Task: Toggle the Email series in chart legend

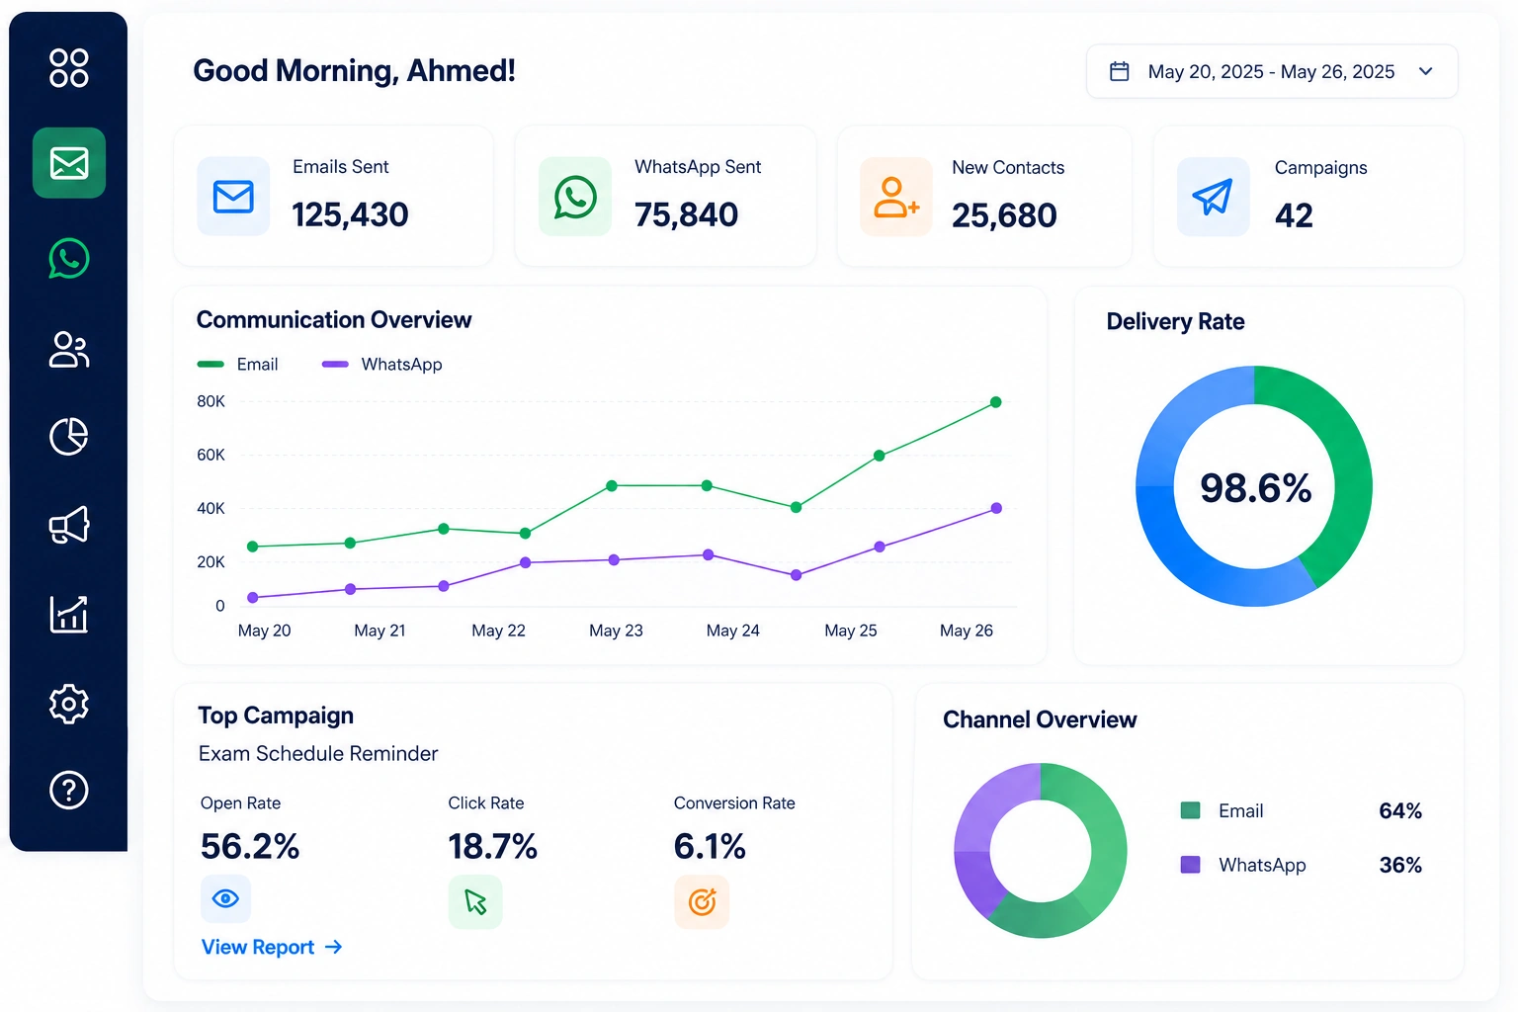Action: click(238, 365)
